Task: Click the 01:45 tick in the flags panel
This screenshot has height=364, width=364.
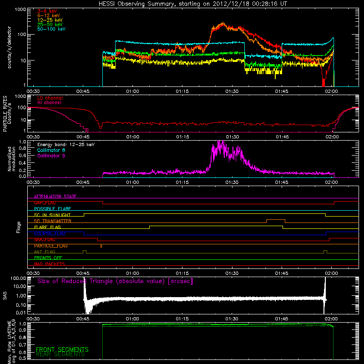Action: coord(282,273)
